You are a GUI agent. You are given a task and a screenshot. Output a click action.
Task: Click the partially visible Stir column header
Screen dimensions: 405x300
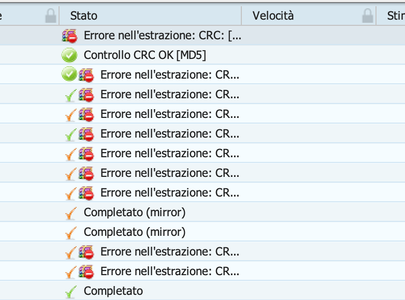pyautogui.click(x=396, y=16)
